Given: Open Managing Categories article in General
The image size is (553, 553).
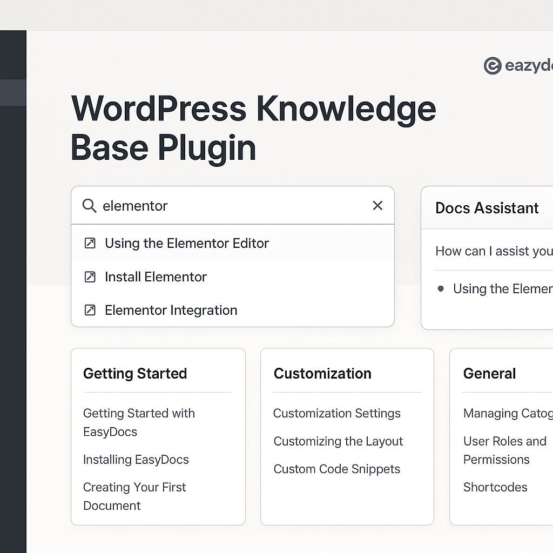Looking at the screenshot, I should click(508, 413).
